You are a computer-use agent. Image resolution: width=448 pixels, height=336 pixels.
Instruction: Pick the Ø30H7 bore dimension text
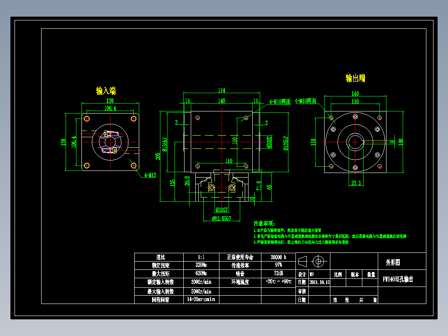pyautogui.click(x=269, y=142)
